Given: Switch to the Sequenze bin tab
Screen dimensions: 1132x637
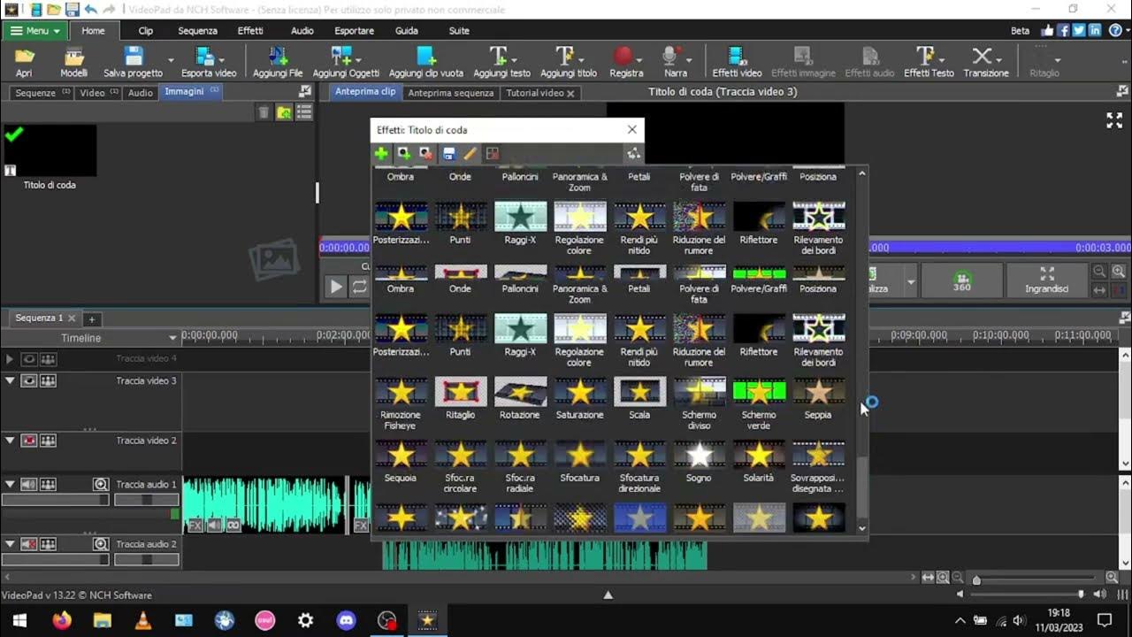Looking at the screenshot, I should coord(42,92).
